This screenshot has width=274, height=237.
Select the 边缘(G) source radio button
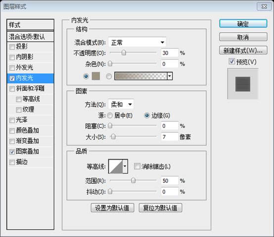click(147, 116)
